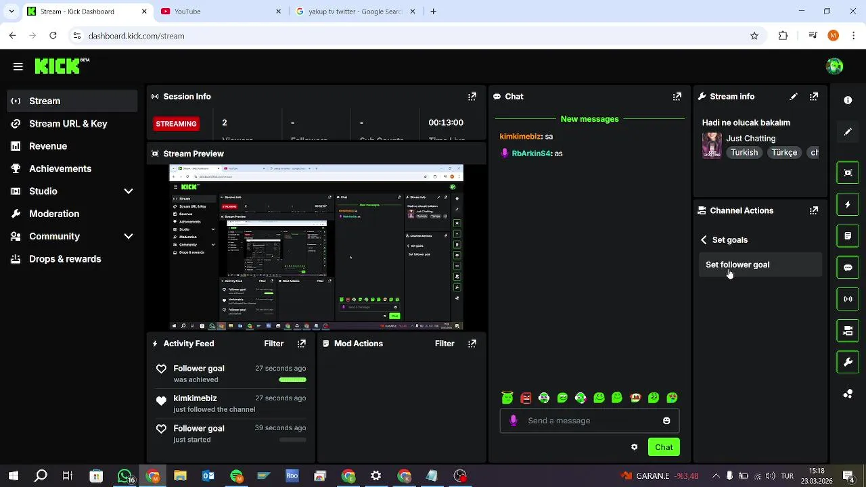Image resolution: width=866 pixels, height=487 pixels.
Task: Click the pencil edit-layout icon in the right sidebar
Action: coord(848,132)
